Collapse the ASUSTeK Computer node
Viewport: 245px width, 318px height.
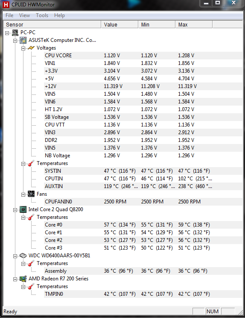pos(15,41)
